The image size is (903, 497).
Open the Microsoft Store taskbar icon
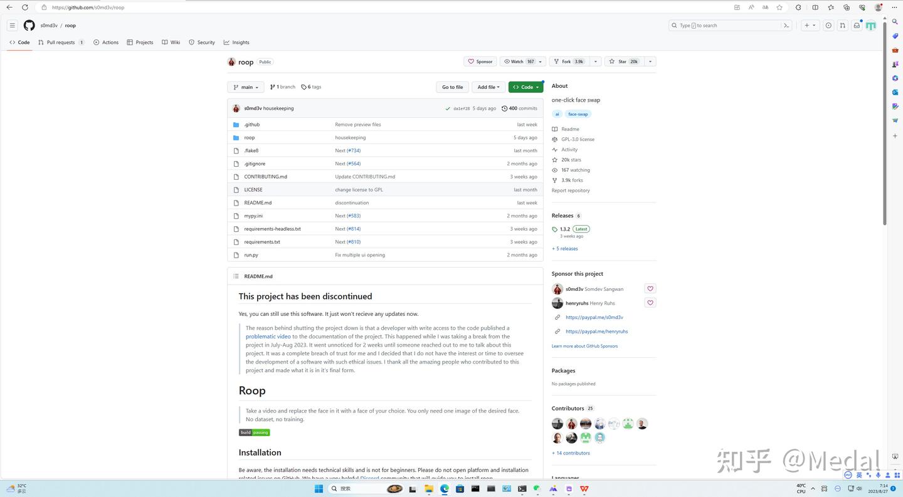(x=460, y=489)
